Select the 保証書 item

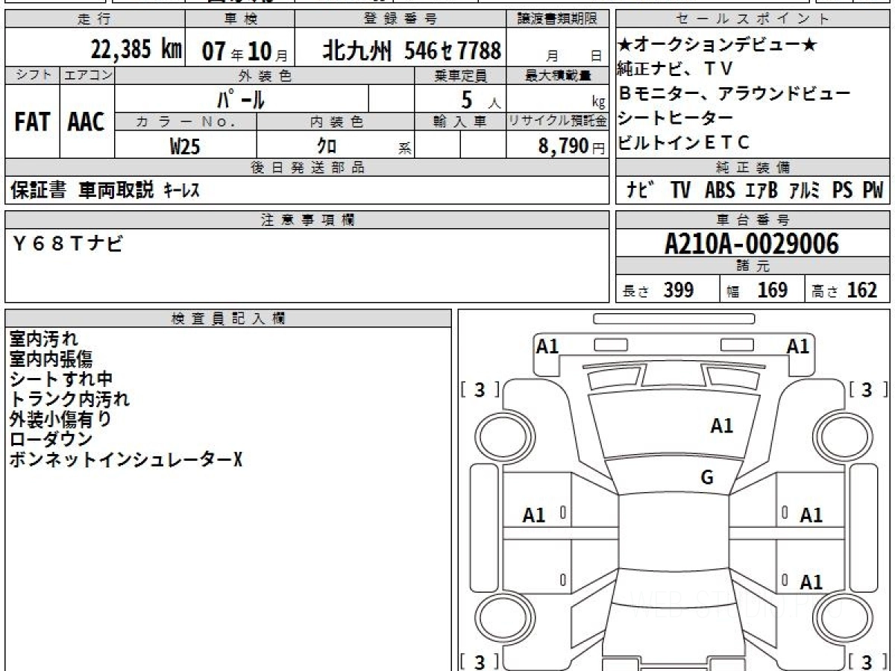coord(39,190)
